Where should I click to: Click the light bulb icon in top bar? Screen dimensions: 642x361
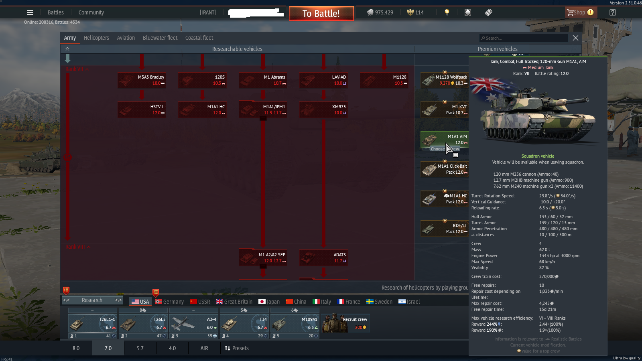click(447, 12)
